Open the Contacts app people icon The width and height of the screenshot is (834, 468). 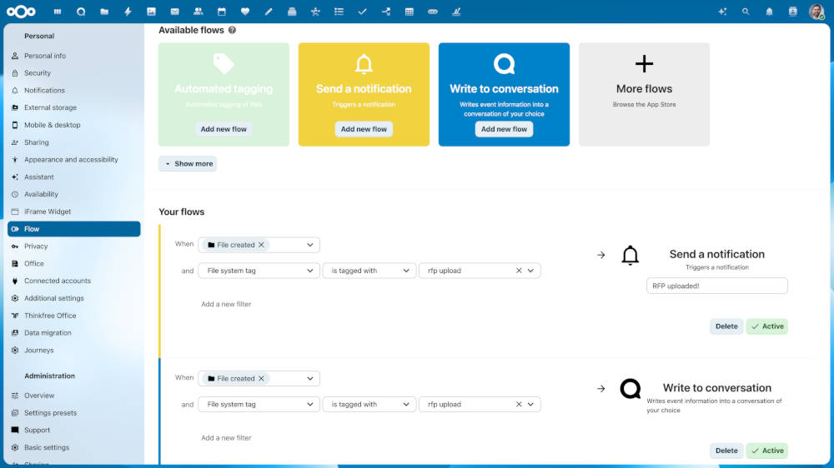tap(198, 12)
